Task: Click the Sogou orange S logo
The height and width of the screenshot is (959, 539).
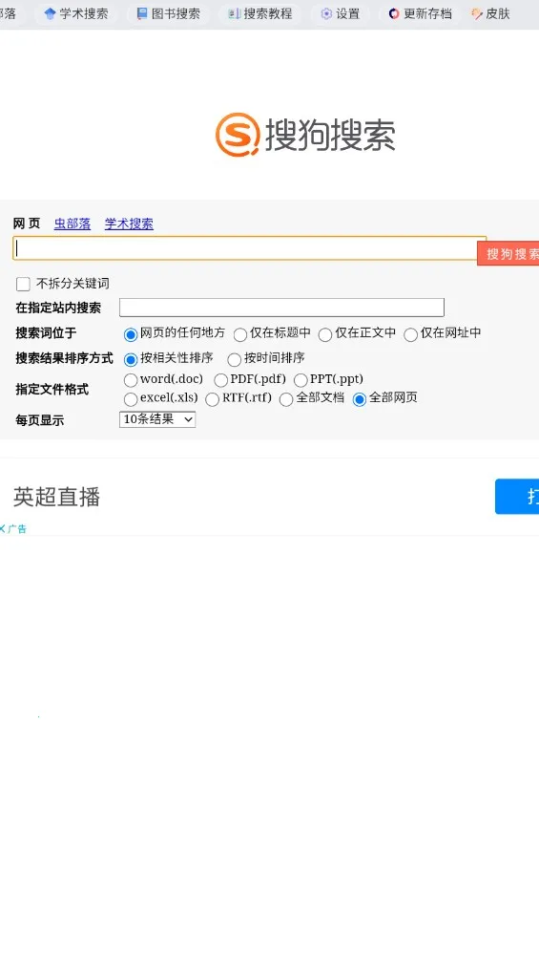Action: tap(238, 135)
